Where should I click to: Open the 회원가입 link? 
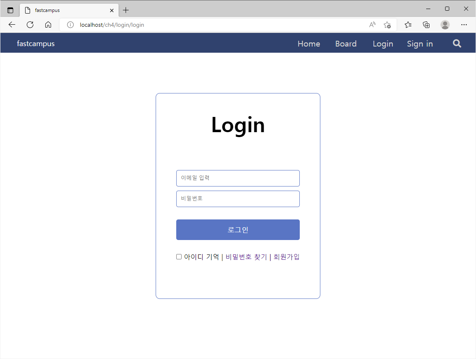pyautogui.click(x=286, y=257)
